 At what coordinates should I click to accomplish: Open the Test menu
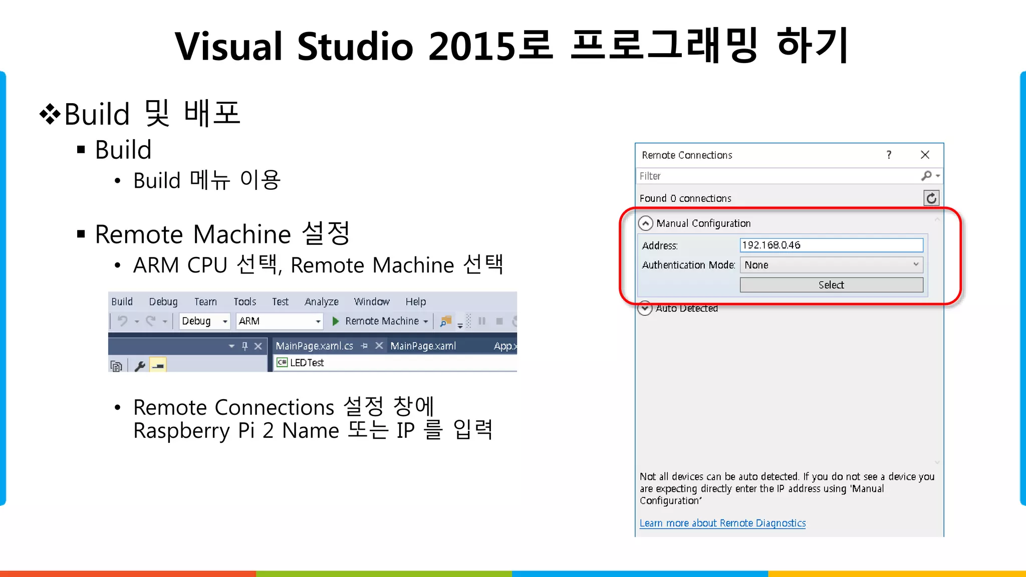[x=281, y=302]
